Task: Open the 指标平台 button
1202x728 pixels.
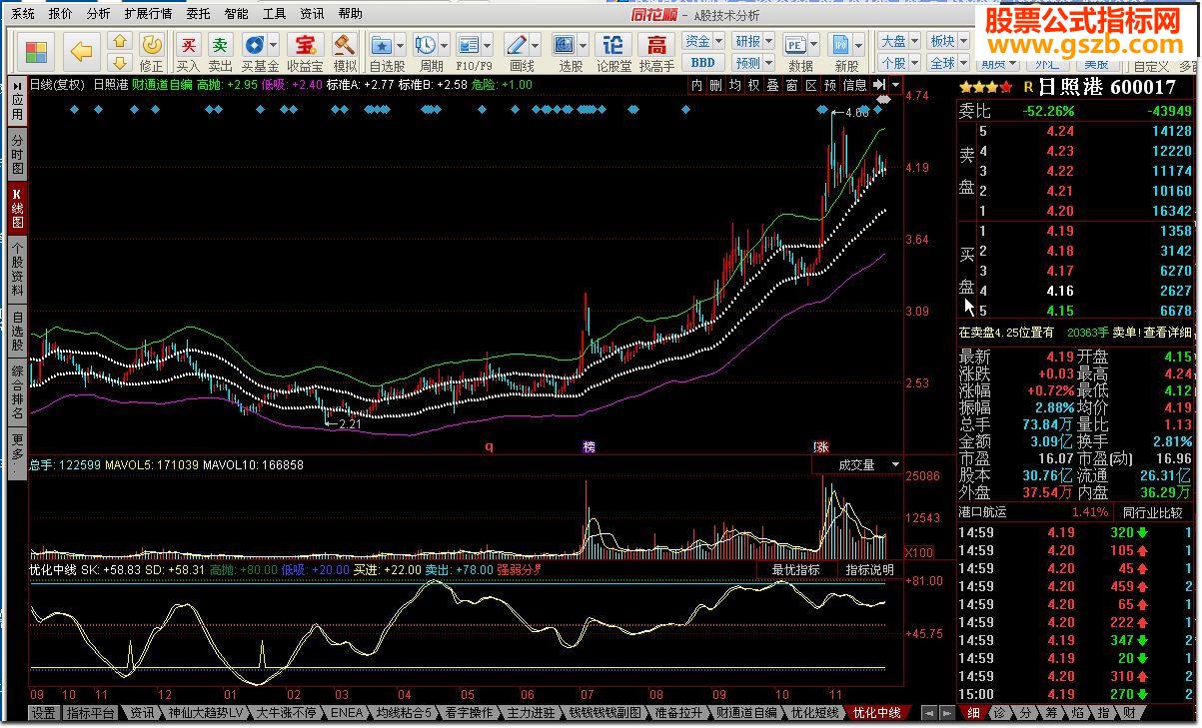Action: (90, 713)
